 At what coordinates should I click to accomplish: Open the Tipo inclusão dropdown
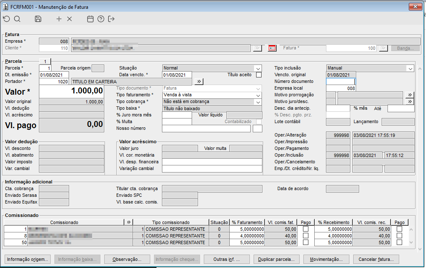pos(410,68)
